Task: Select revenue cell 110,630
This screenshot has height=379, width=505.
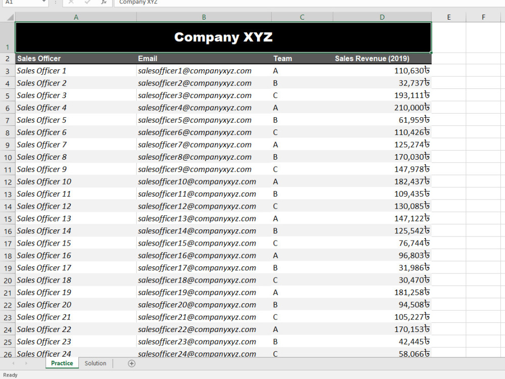Action: (382, 71)
